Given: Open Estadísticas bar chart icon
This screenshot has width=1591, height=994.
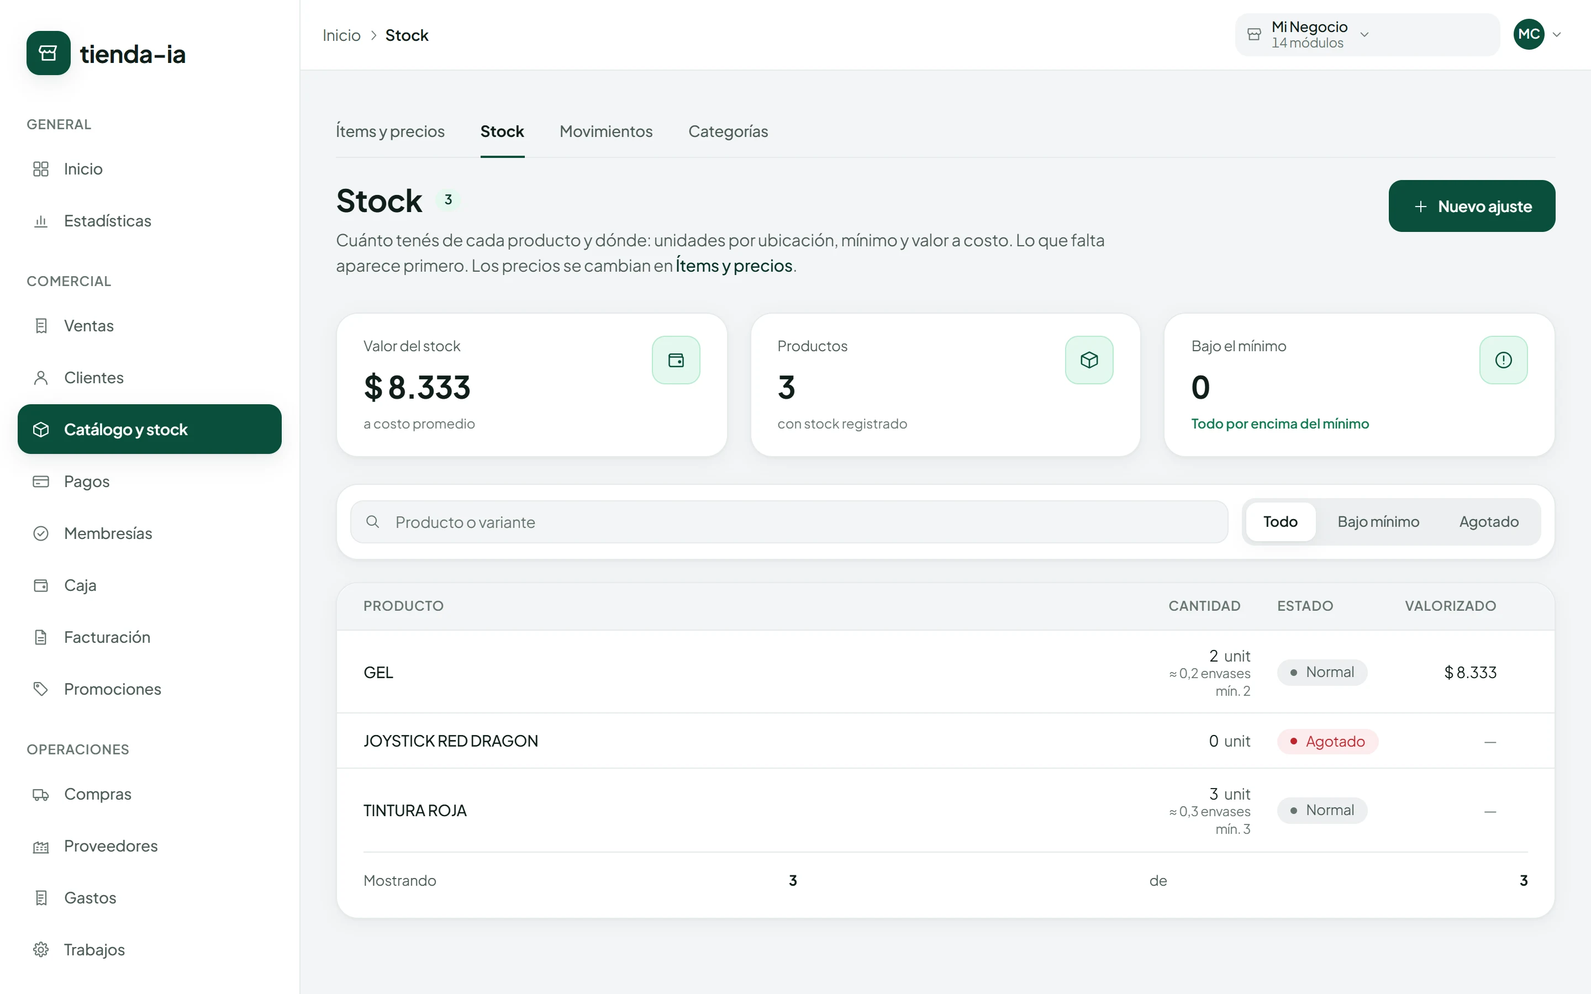Looking at the screenshot, I should [x=41, y=221].
